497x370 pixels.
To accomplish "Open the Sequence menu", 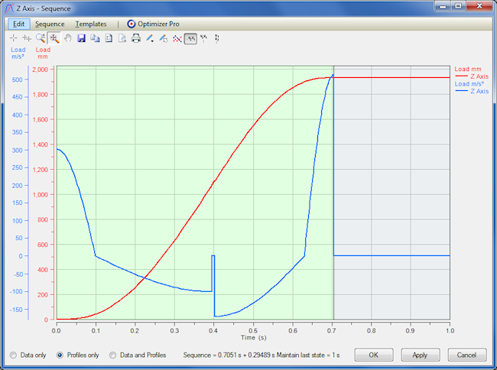I will (x=50, y=24).
